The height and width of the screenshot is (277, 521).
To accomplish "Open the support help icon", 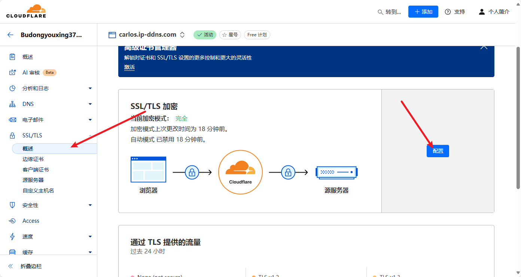I will click(x=448, y=12).
